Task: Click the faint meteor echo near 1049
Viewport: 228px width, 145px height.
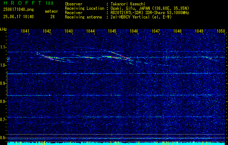Action: [x=209, y=58]
